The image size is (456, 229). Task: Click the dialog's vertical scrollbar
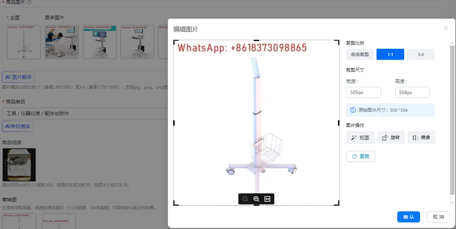pos(453,120)
